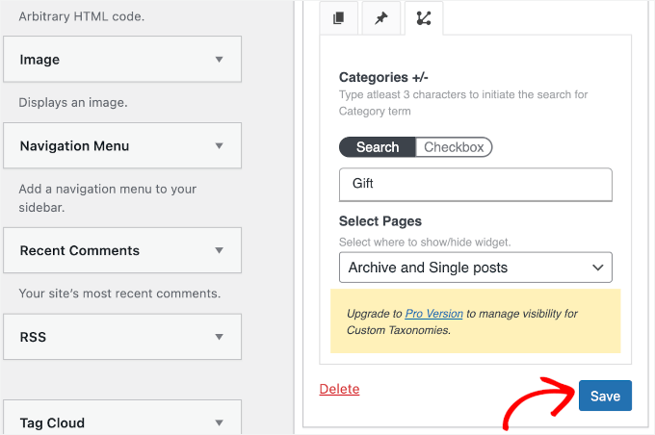Screen dimensions: 655x435
Task: Open the Pro Version link
Action: (x=432, y=314)
